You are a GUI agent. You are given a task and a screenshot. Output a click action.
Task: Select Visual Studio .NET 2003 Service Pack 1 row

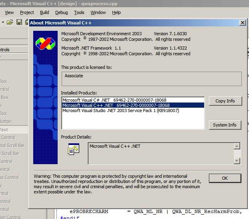click(x=133, y=111)
